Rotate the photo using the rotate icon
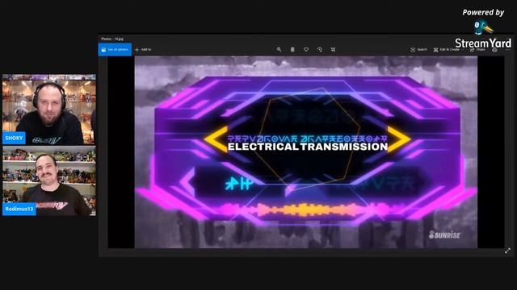517x290 pixels. coord(320,49)
